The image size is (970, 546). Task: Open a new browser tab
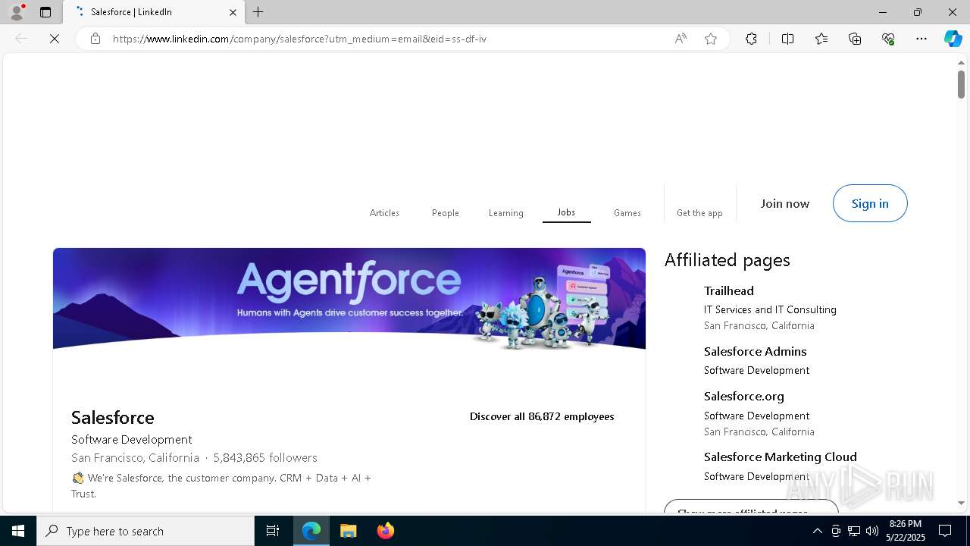258,12
